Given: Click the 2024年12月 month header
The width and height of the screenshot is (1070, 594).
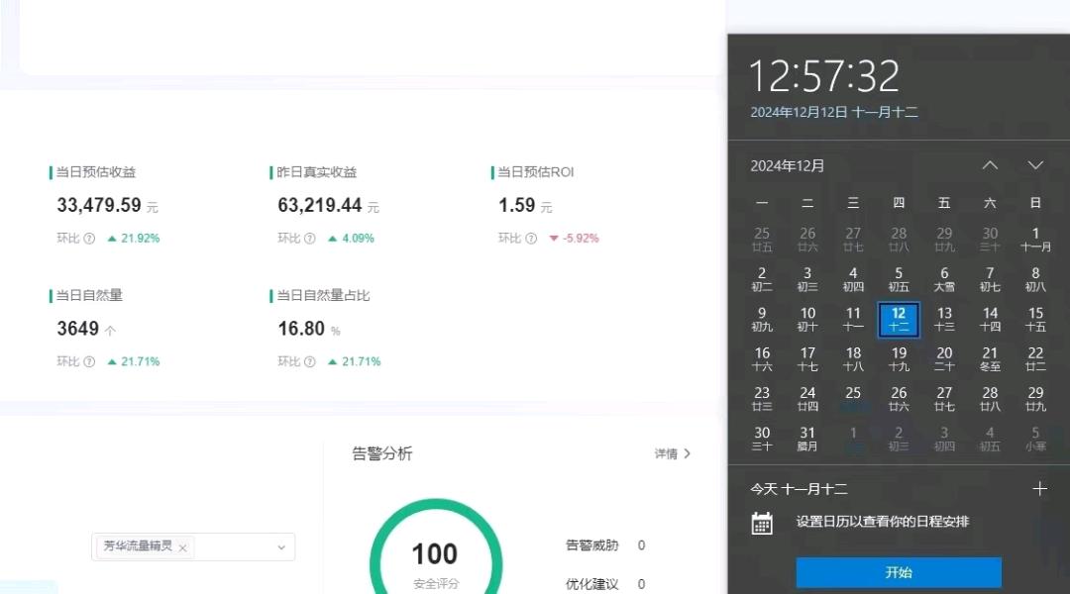Looking at the screenshot, I should (x=788, y=165).
